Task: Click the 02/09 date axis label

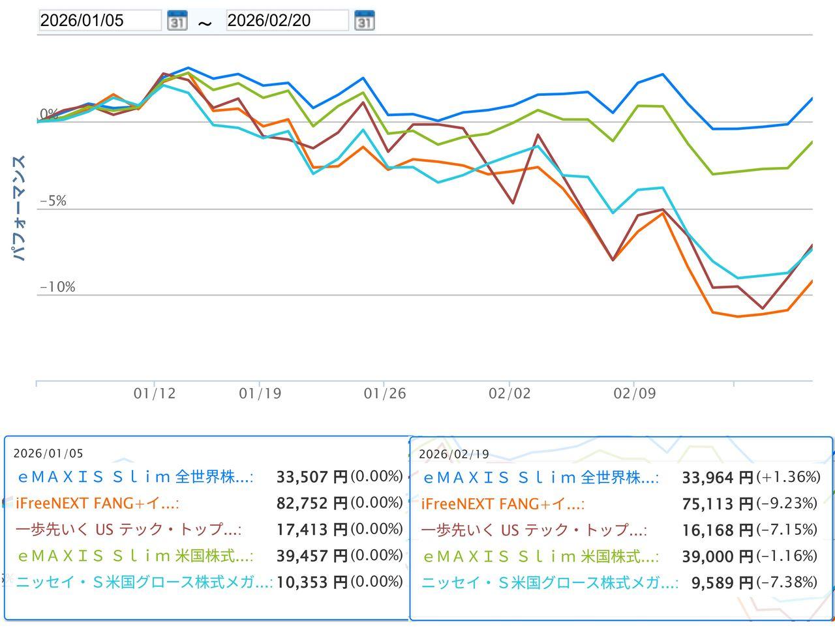Action: click(634, 393)
